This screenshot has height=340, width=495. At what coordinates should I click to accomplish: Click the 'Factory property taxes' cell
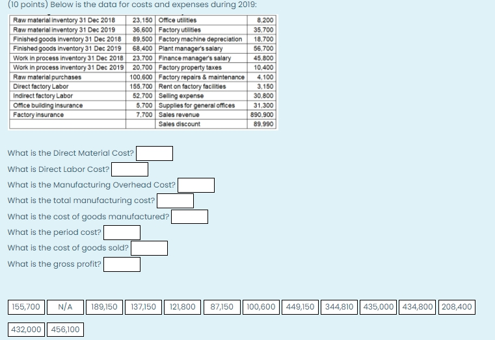(201, 67)
